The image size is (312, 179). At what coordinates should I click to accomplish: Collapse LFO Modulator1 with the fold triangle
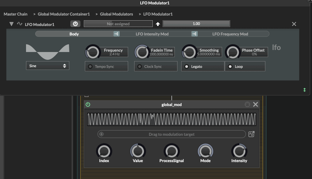pos(11,24)
